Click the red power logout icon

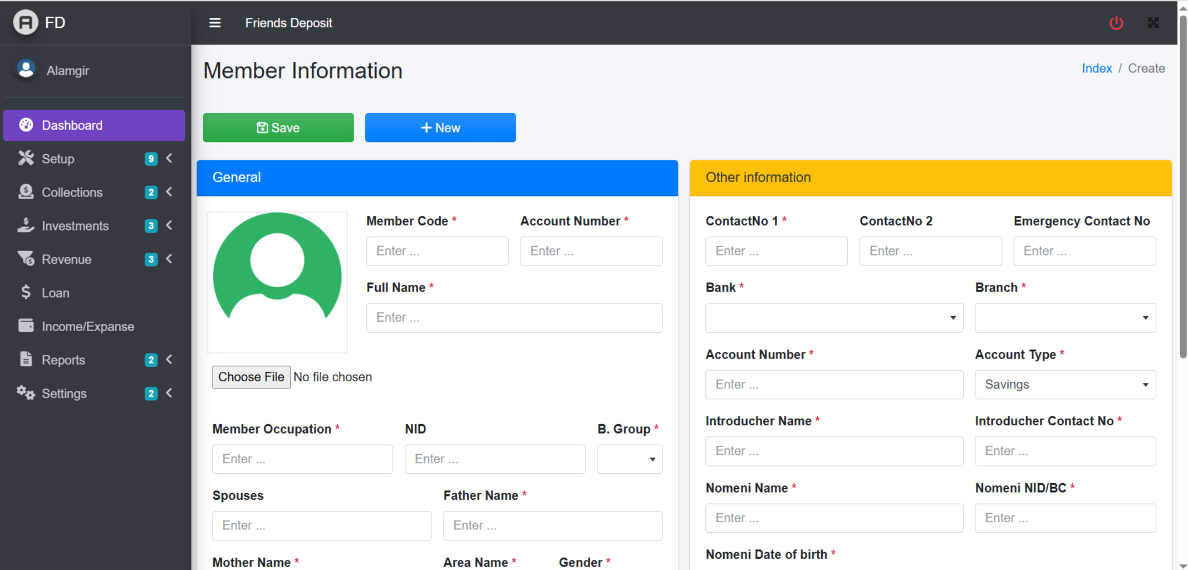click(x=1116, y=23)
